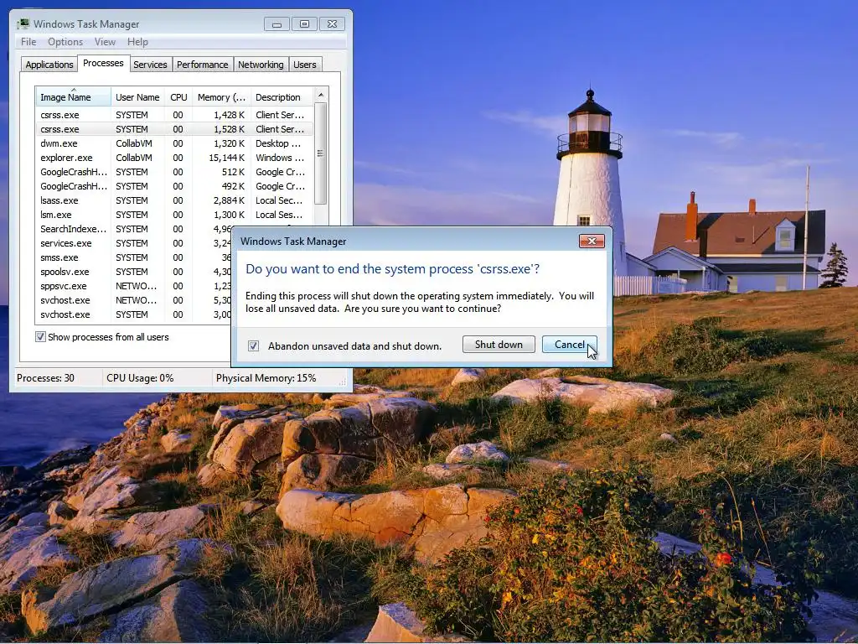Sort by the Memory column header
Viewport: 858px width, 644px height.
221,97
